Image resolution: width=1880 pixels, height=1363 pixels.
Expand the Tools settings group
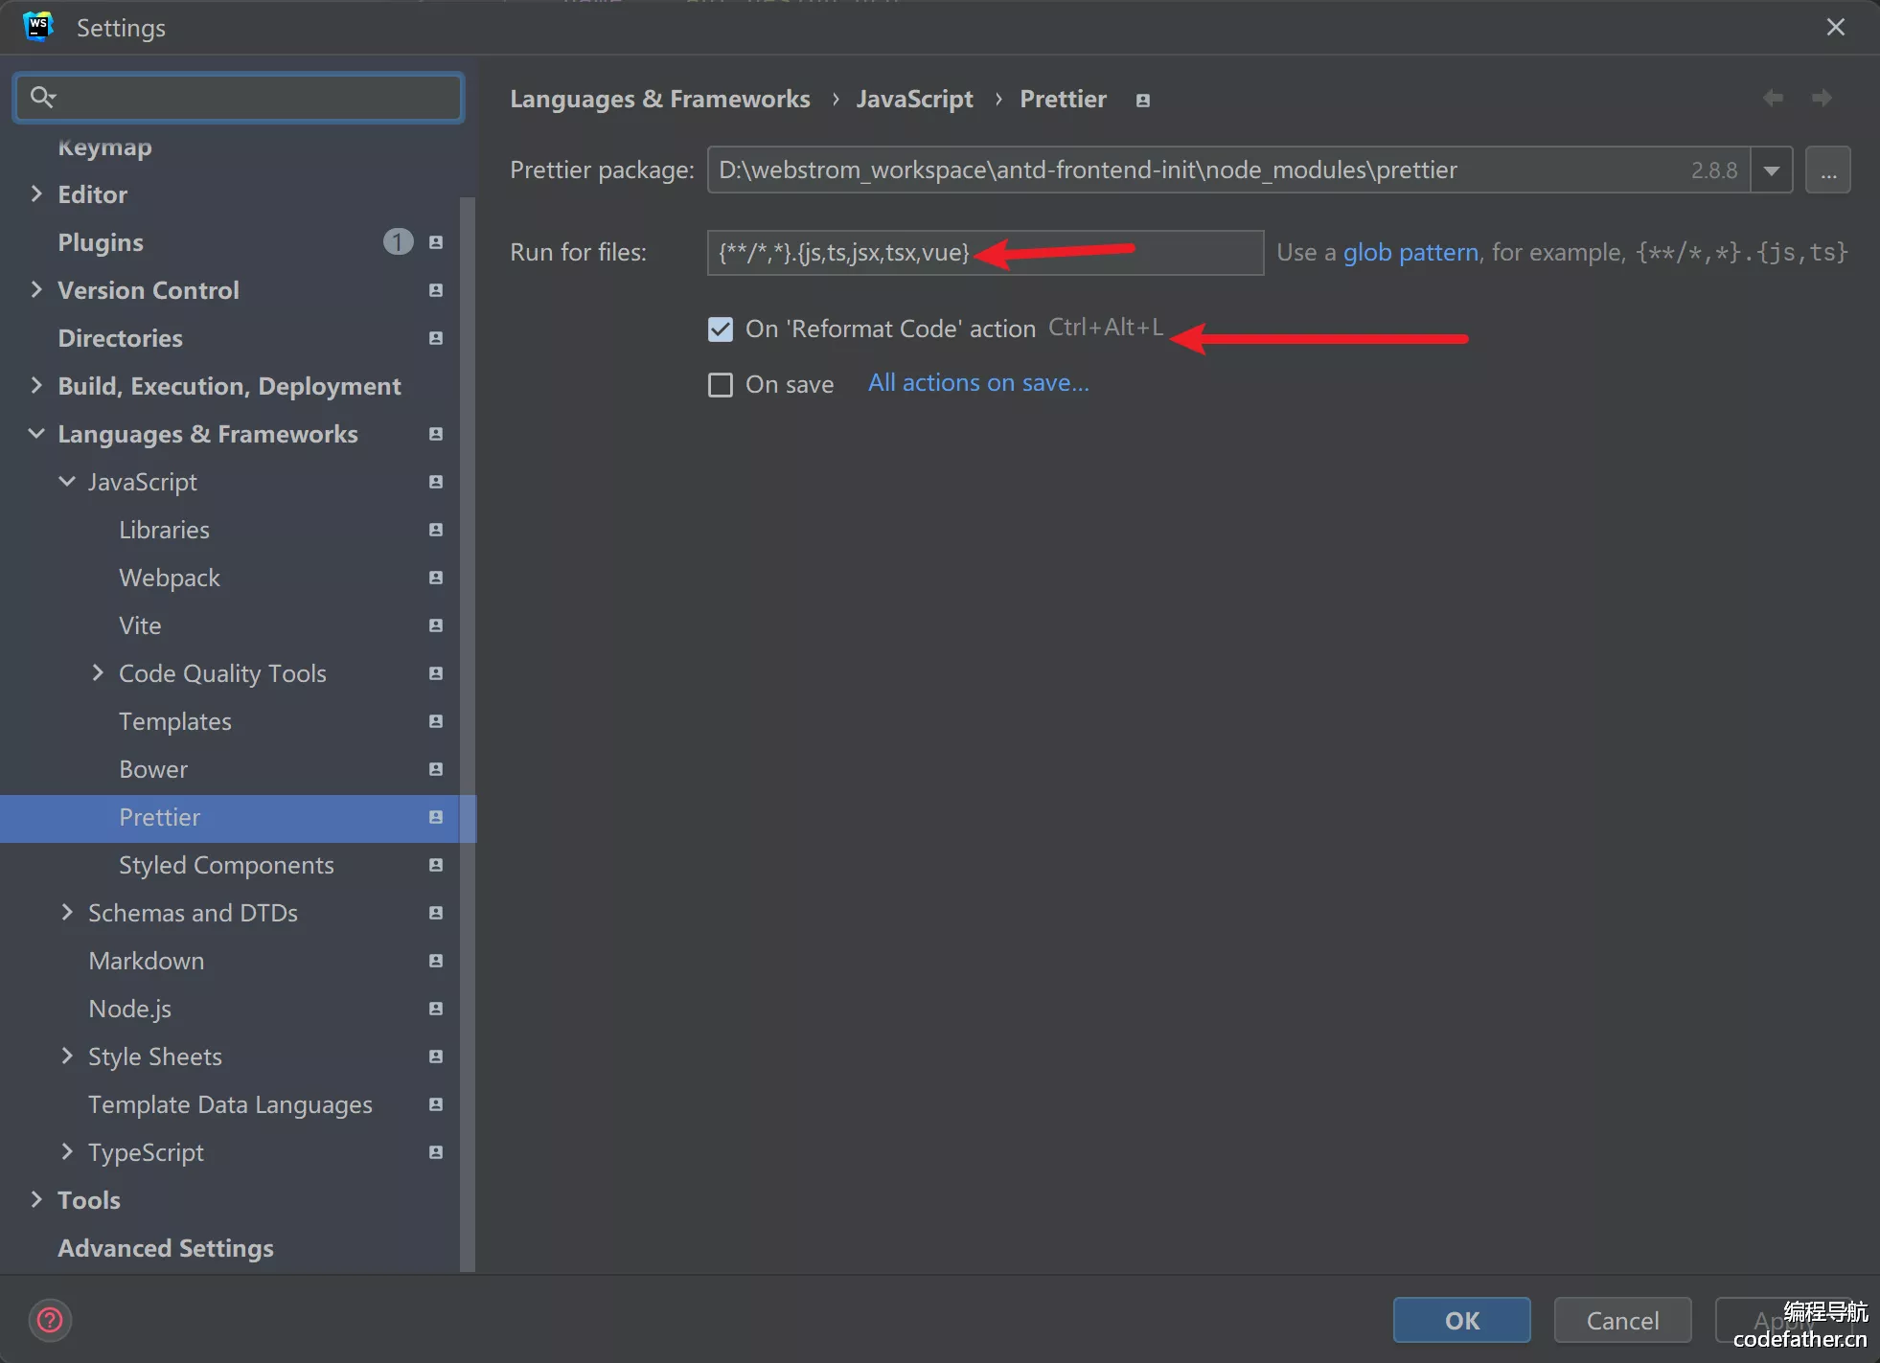[36, 1200]
